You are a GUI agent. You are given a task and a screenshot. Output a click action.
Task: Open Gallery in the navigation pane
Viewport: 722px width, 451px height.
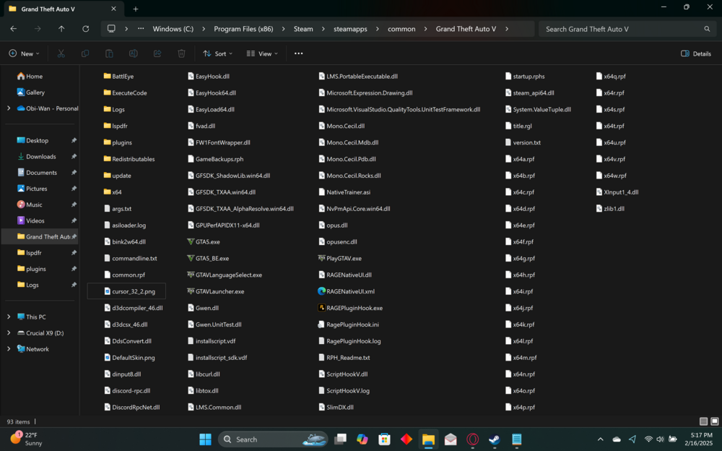pyautogui.click(x=31, y=93)
